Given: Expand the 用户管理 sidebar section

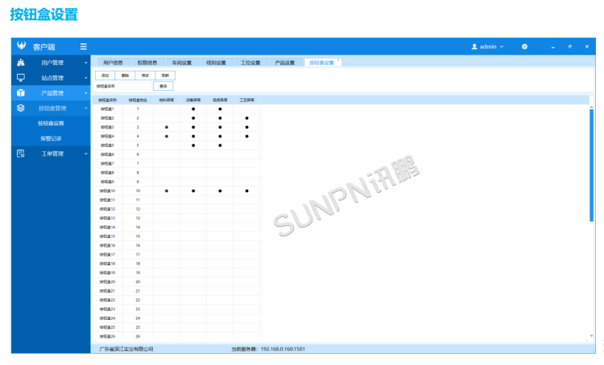Looking at the screenshot, I should click(x=85, y=63).
